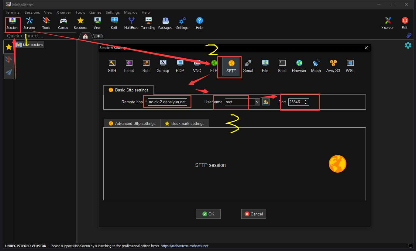Select the User sessions tree item
The image size is (416, 251).
click(30, 45)
